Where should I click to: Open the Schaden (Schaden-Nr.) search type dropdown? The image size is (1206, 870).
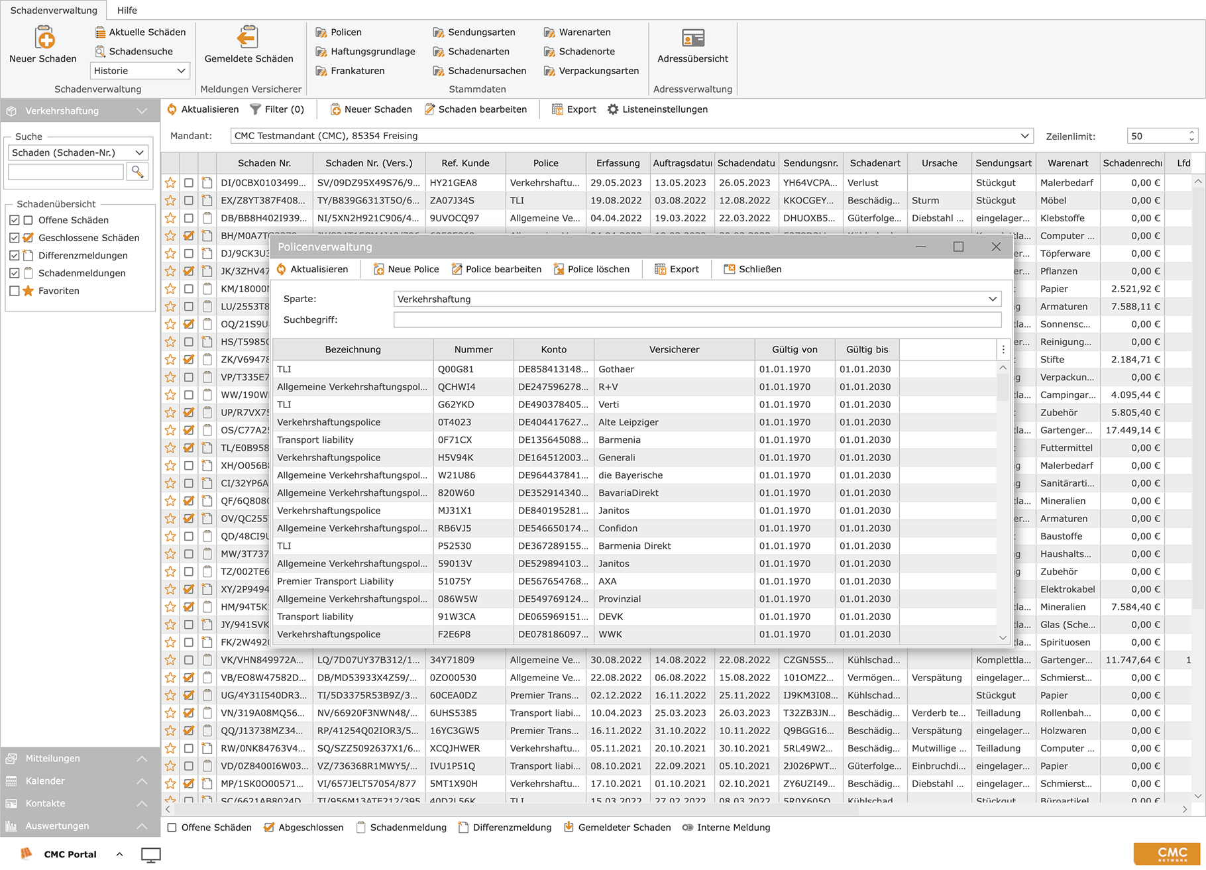click(x=78, y=152)
